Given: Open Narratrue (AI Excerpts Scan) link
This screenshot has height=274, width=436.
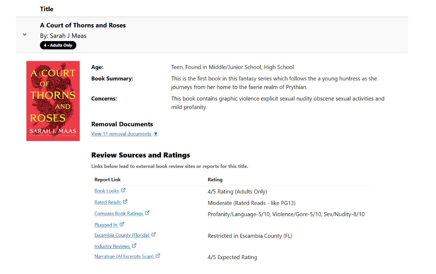Looking at the screenshot, I should 124,256.
